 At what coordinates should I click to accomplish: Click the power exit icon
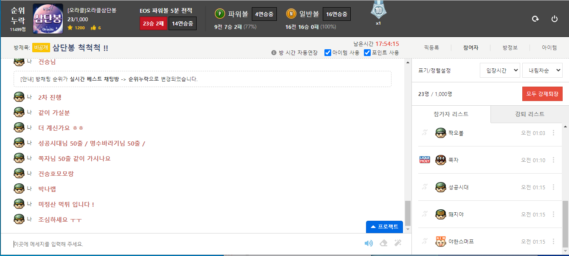click(554, 19)
